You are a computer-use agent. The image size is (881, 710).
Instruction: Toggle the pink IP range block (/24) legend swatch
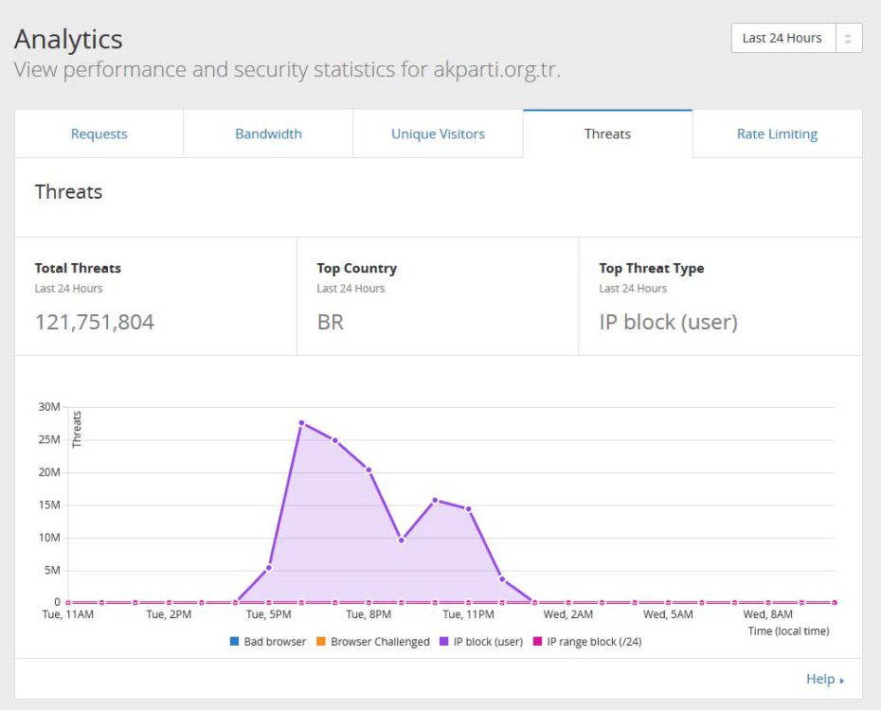536,642
